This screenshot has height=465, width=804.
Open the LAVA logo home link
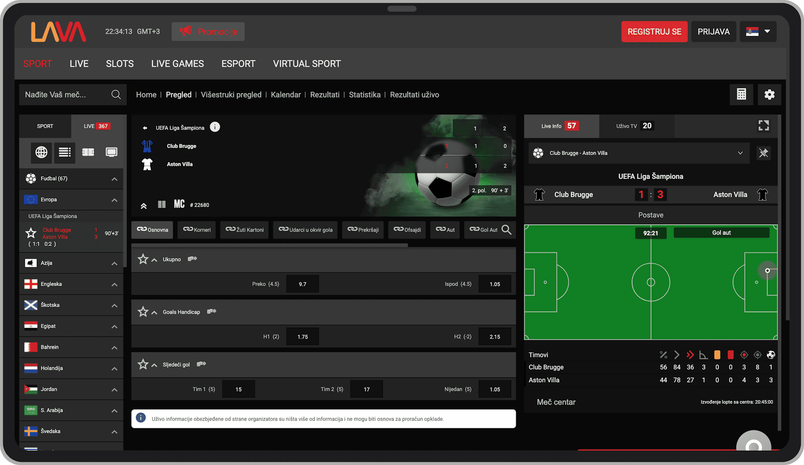click(x=59, y=32)
